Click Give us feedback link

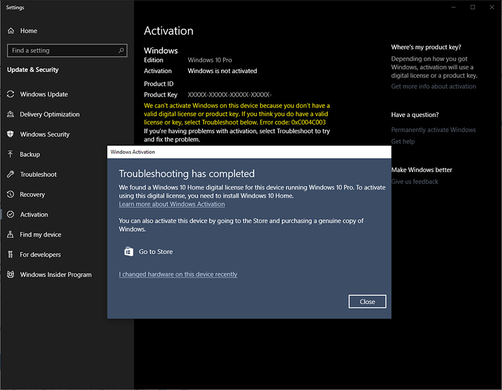(414, 182)
